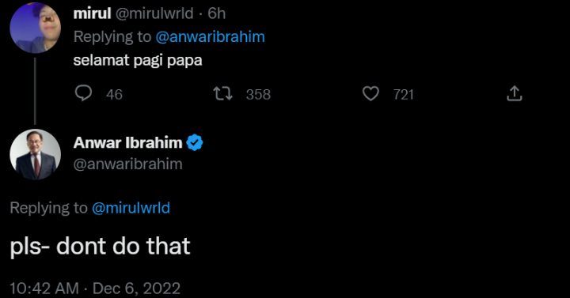Click the blue @mirulwrld link after 'Replying to'
The height and width of the screenshot is (298, 570).
coord(131,208)
